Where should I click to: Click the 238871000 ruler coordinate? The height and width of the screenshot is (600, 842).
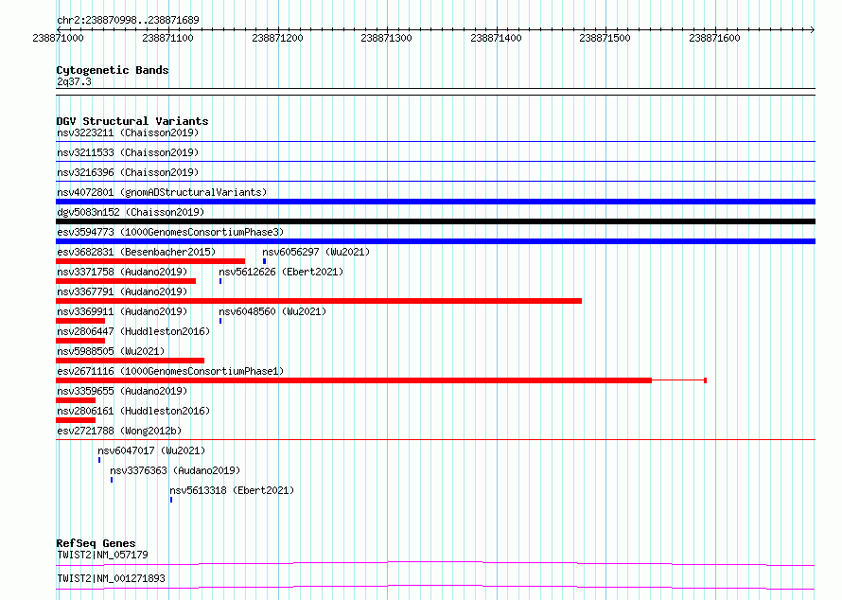[58, 38]
